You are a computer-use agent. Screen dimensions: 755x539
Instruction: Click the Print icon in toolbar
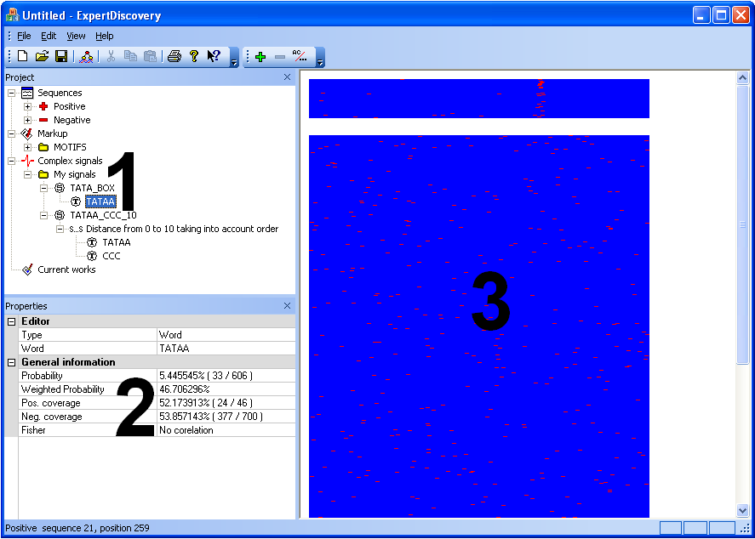pyautogui.click(x=174, y=57)
